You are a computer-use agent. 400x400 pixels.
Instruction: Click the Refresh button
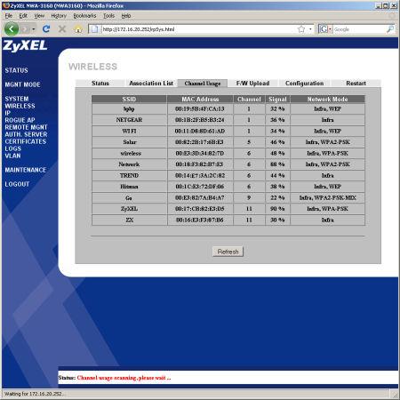pos(228,252)
